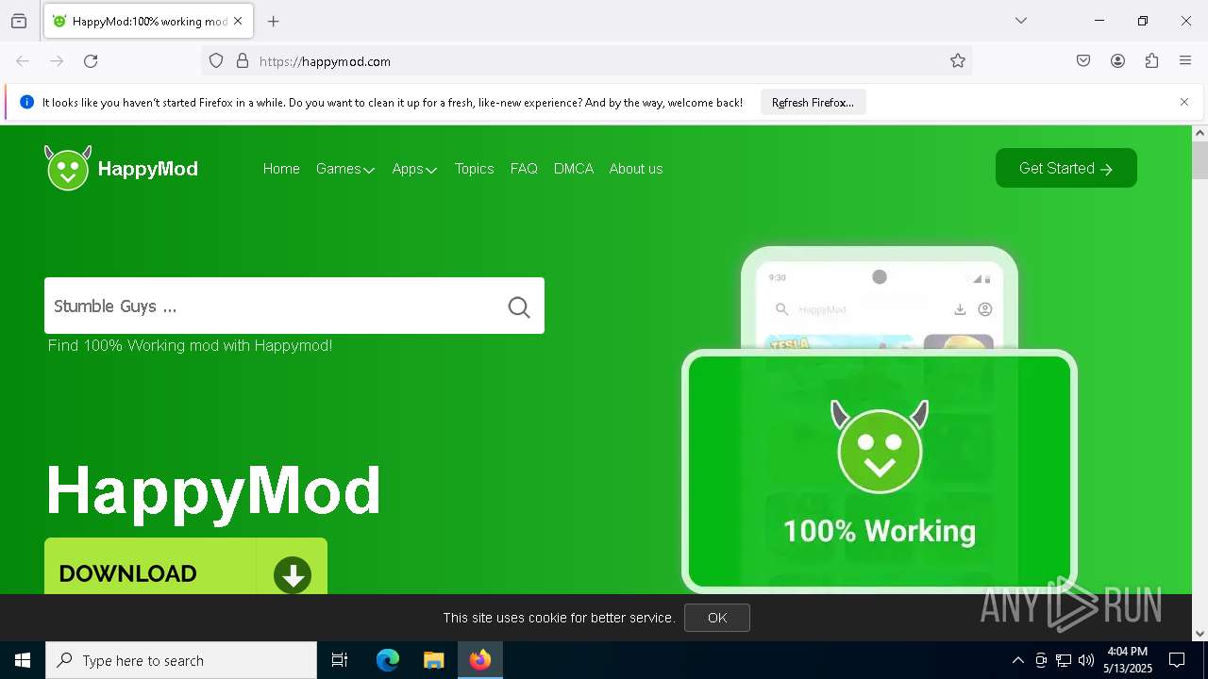The height and width of the screenshot is (679, 1208).
Task: Open the Extensions puzzle icon
Action: pos(1151,61)
